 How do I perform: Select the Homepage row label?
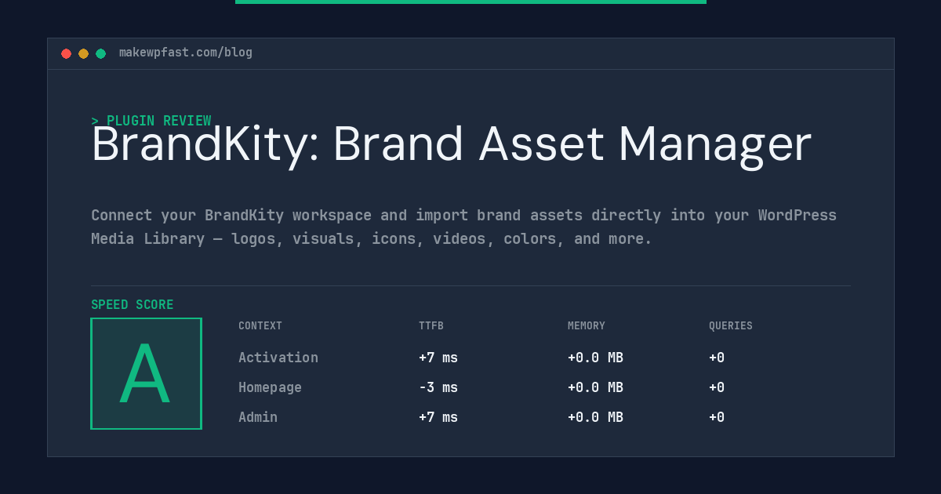coord(270,387)
